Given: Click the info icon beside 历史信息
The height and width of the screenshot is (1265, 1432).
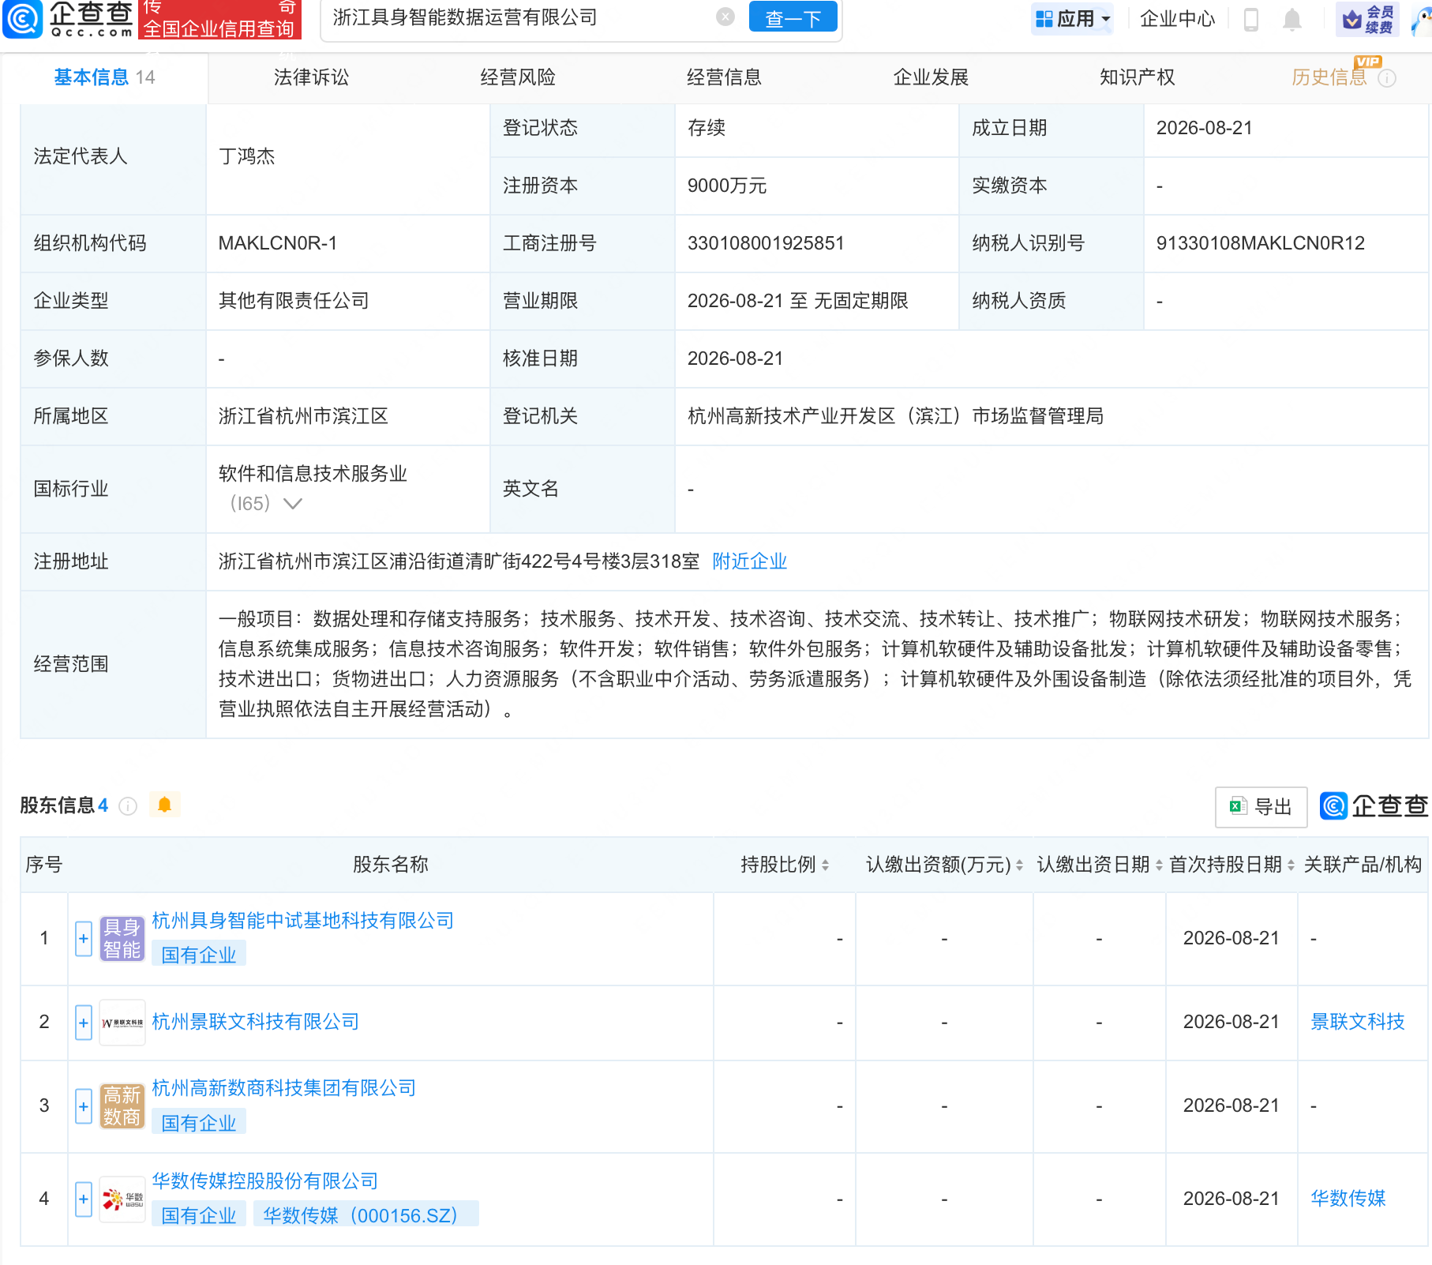Looking at the screenshot, I should [1387, 78].
